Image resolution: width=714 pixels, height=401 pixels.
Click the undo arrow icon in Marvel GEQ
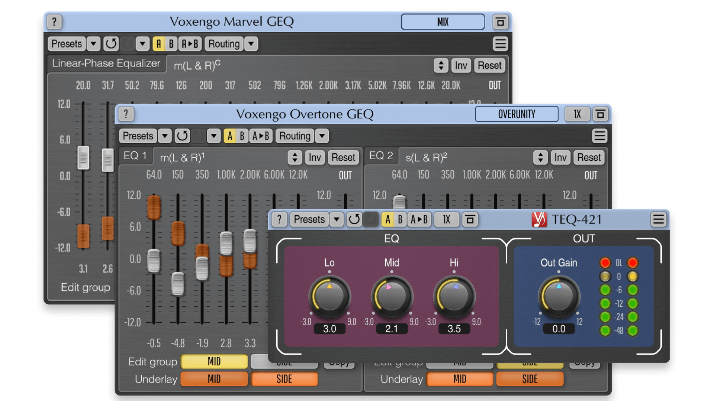click(x=110, y=43)
